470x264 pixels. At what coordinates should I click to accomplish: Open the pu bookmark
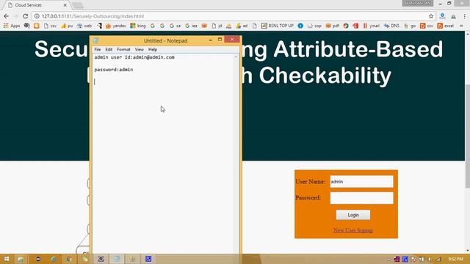click(67, 26)
